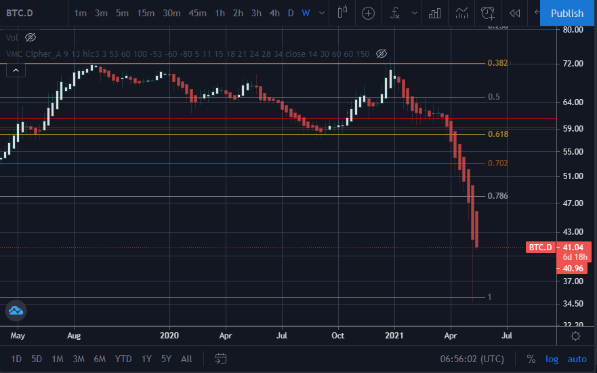Click the 41.04 current price label

(x=573, y=248)
